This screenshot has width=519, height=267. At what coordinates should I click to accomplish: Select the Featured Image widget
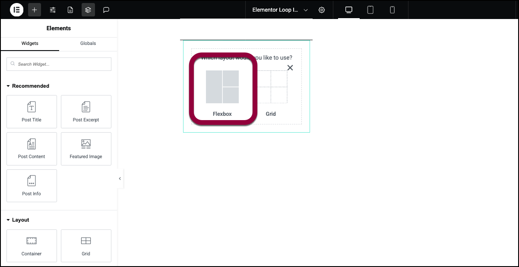pyautogui.click(x=86, y=149)
